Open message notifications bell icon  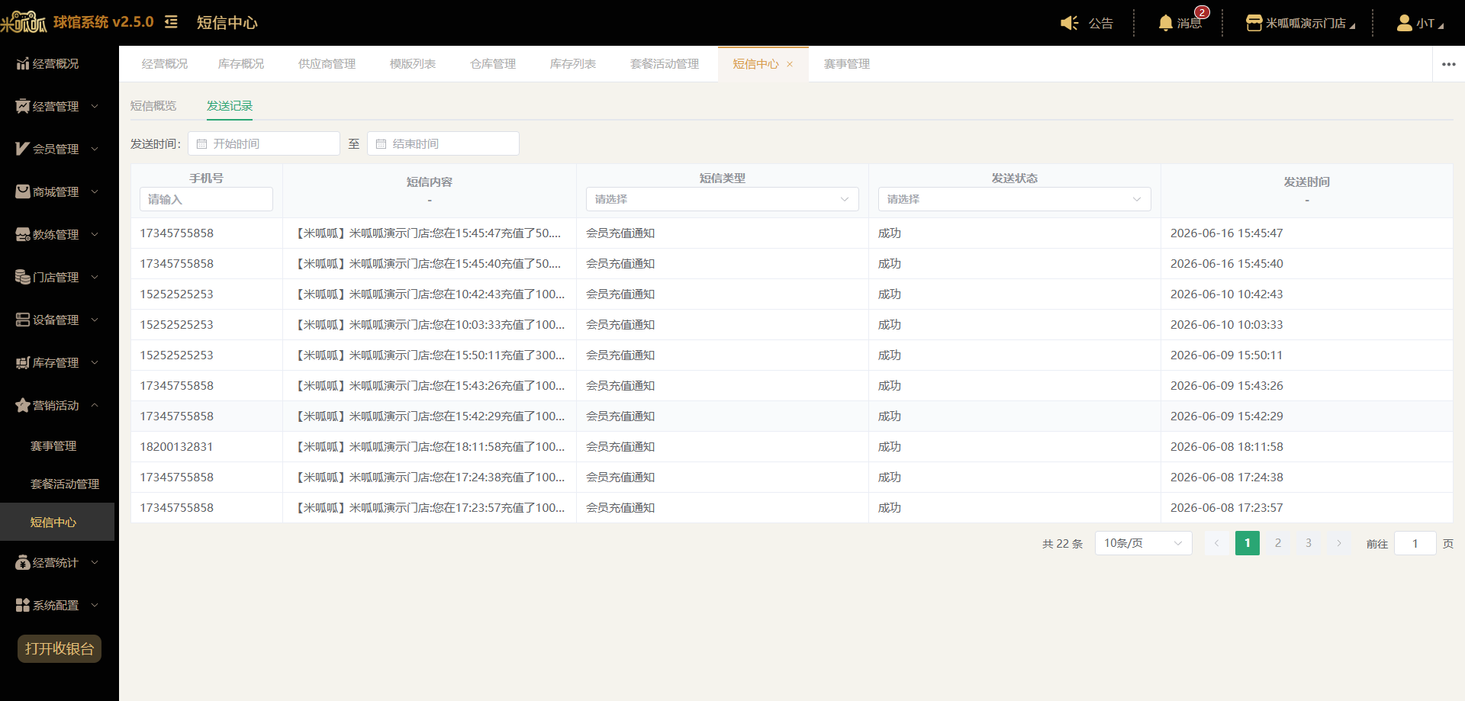coord(1165,23)
